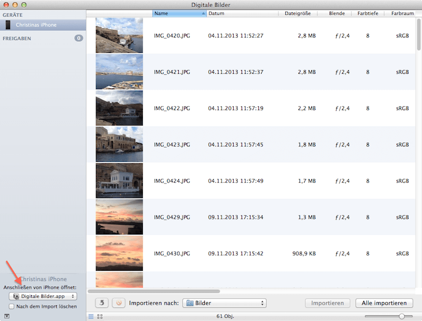Select the IMG_0429.JPG sunset thumbnail
This screenshot has height=321, width=422.
tap(119, 217)
